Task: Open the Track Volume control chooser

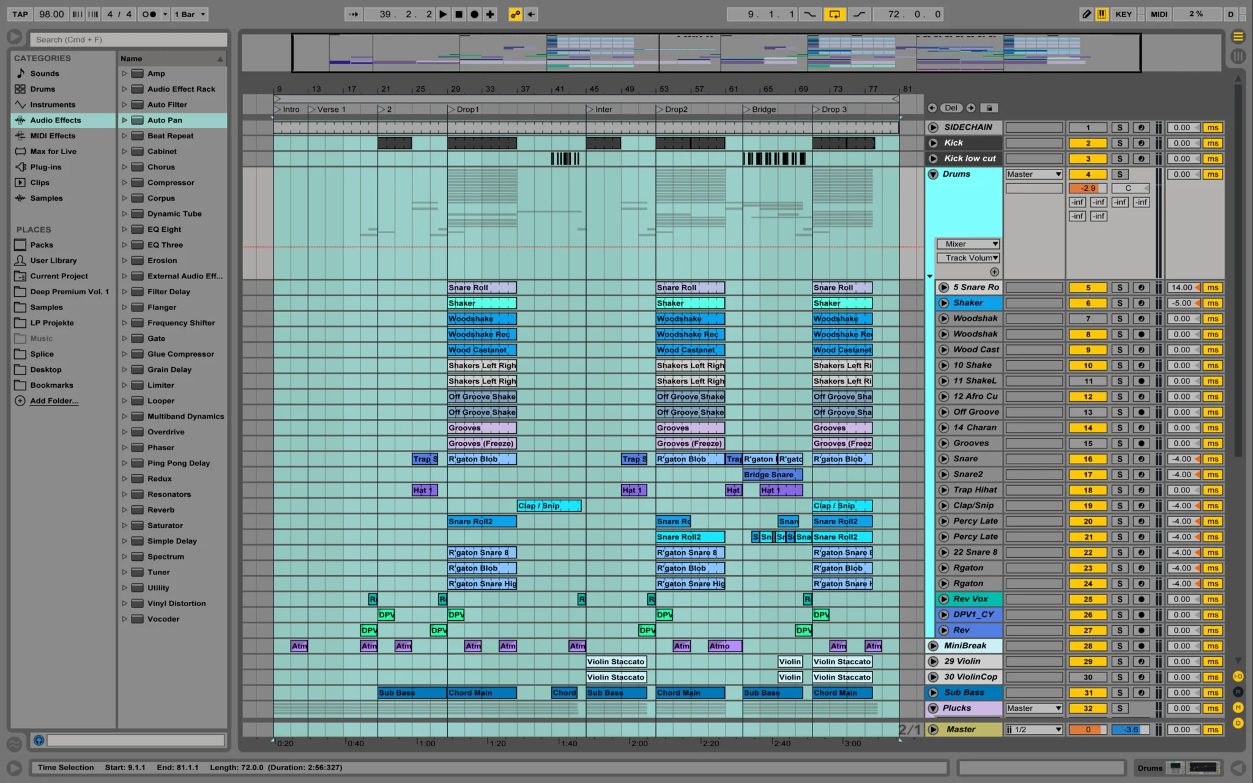Action: pyautogui.click(x=968, y=258)
